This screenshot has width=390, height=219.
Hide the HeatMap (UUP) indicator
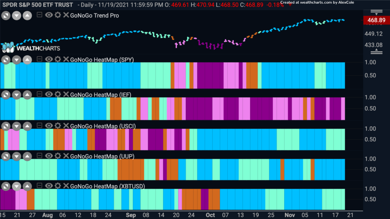tap(49, 156)
